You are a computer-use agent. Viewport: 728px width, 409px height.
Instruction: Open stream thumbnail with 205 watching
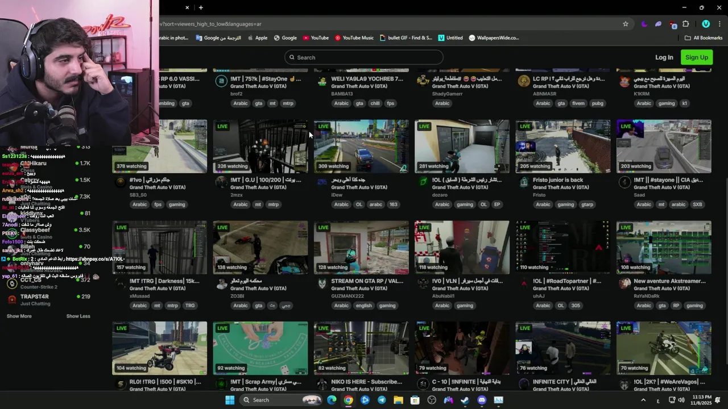tap(563, 146)
